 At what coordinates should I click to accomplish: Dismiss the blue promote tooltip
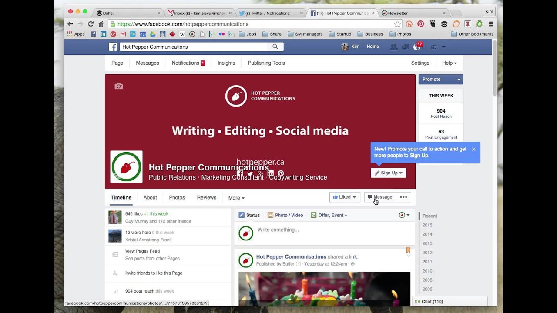coord(473,149)
